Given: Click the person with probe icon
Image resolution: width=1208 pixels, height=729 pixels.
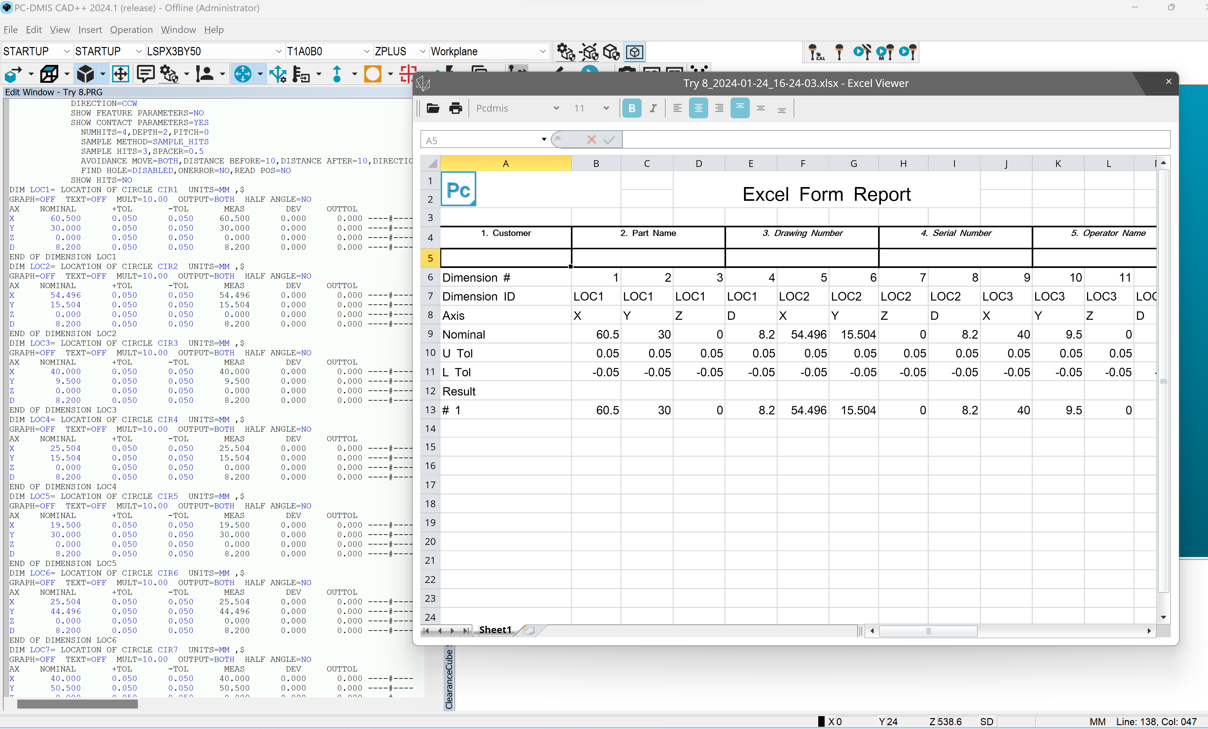Looking at the screenshot, I should pos(204,74).
